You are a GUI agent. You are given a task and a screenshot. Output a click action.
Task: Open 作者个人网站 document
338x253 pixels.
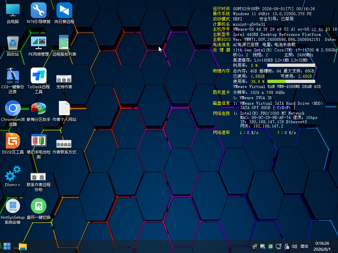(x=64, y=111)
